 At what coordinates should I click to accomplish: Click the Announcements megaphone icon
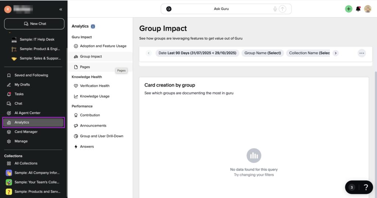pyautogui.click(x=76, y=125)
